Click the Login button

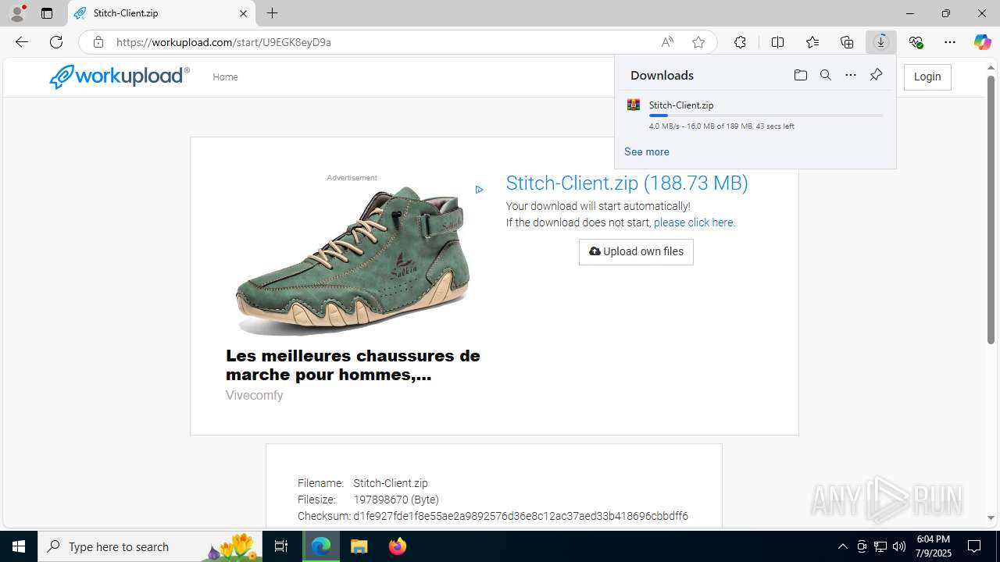pos(927,76)
